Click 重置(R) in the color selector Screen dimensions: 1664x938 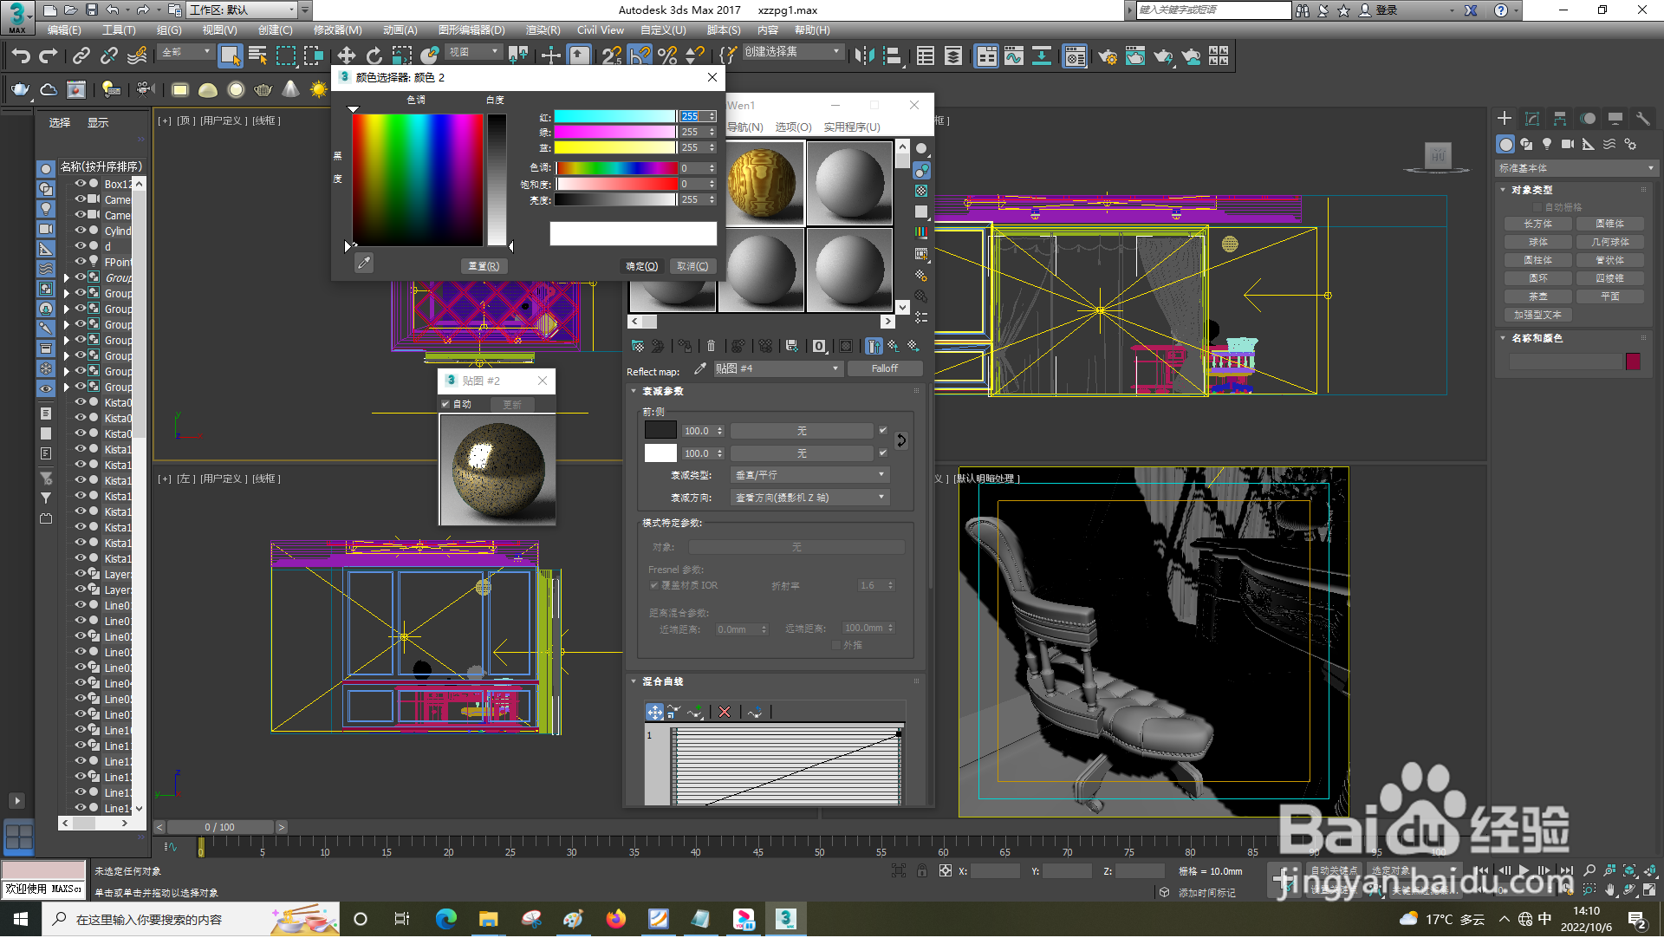(484, 266)
